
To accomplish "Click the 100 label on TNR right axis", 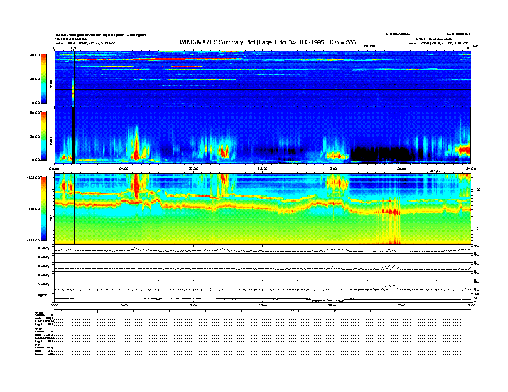I will (x=477, y=190).
